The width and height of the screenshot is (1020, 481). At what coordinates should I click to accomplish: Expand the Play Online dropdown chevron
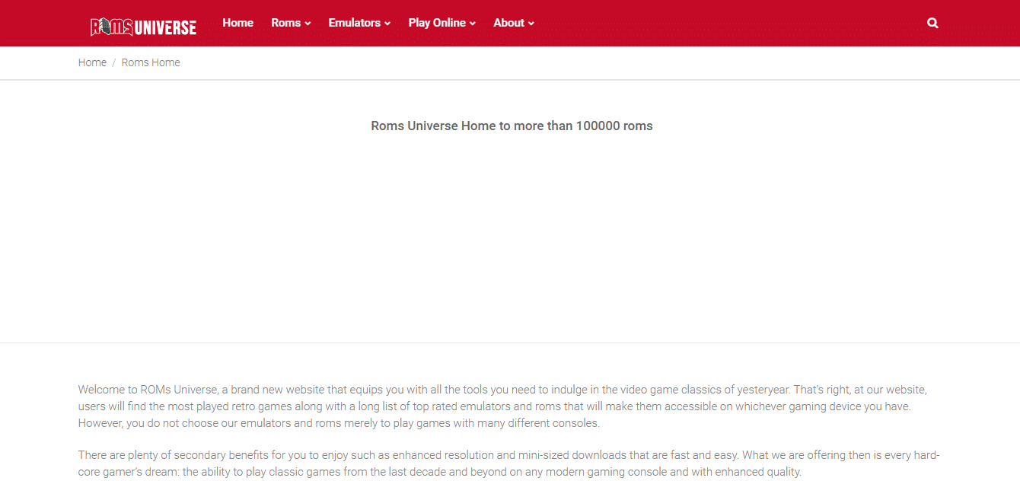point(473,24)
